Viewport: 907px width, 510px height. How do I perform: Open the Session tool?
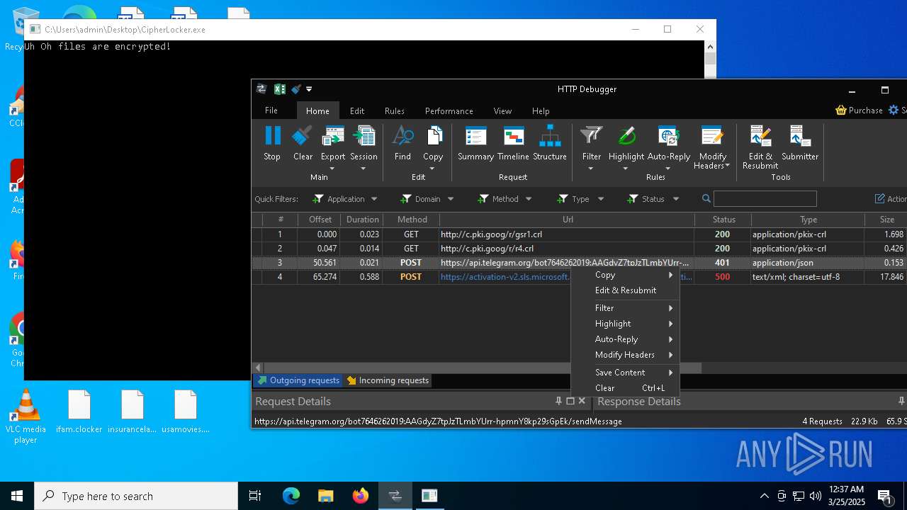(364, 149)
